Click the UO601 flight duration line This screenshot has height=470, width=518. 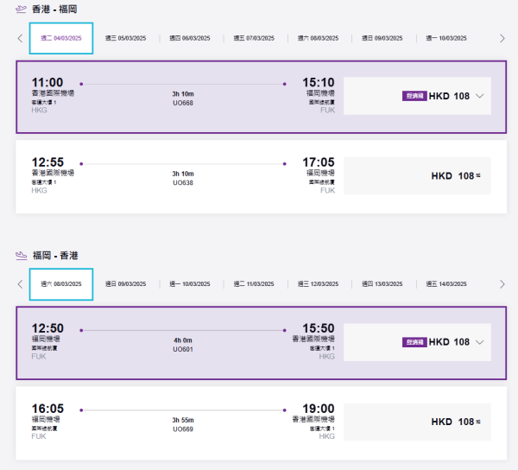tap(182, 330)
